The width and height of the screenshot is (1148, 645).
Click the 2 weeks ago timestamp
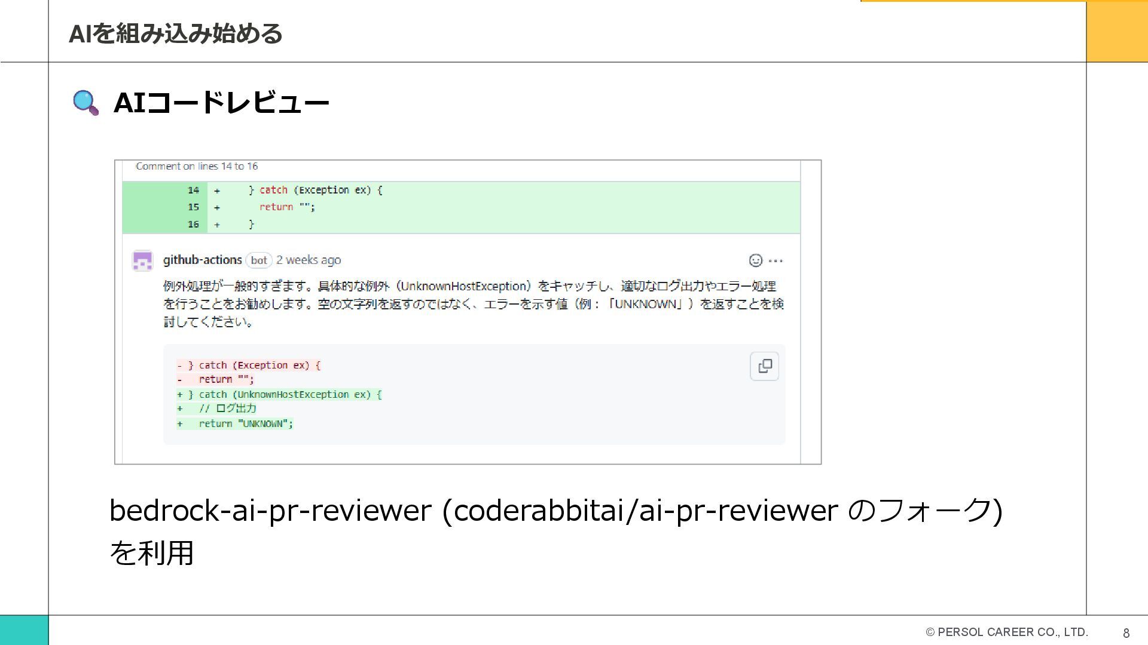[309, 260]
